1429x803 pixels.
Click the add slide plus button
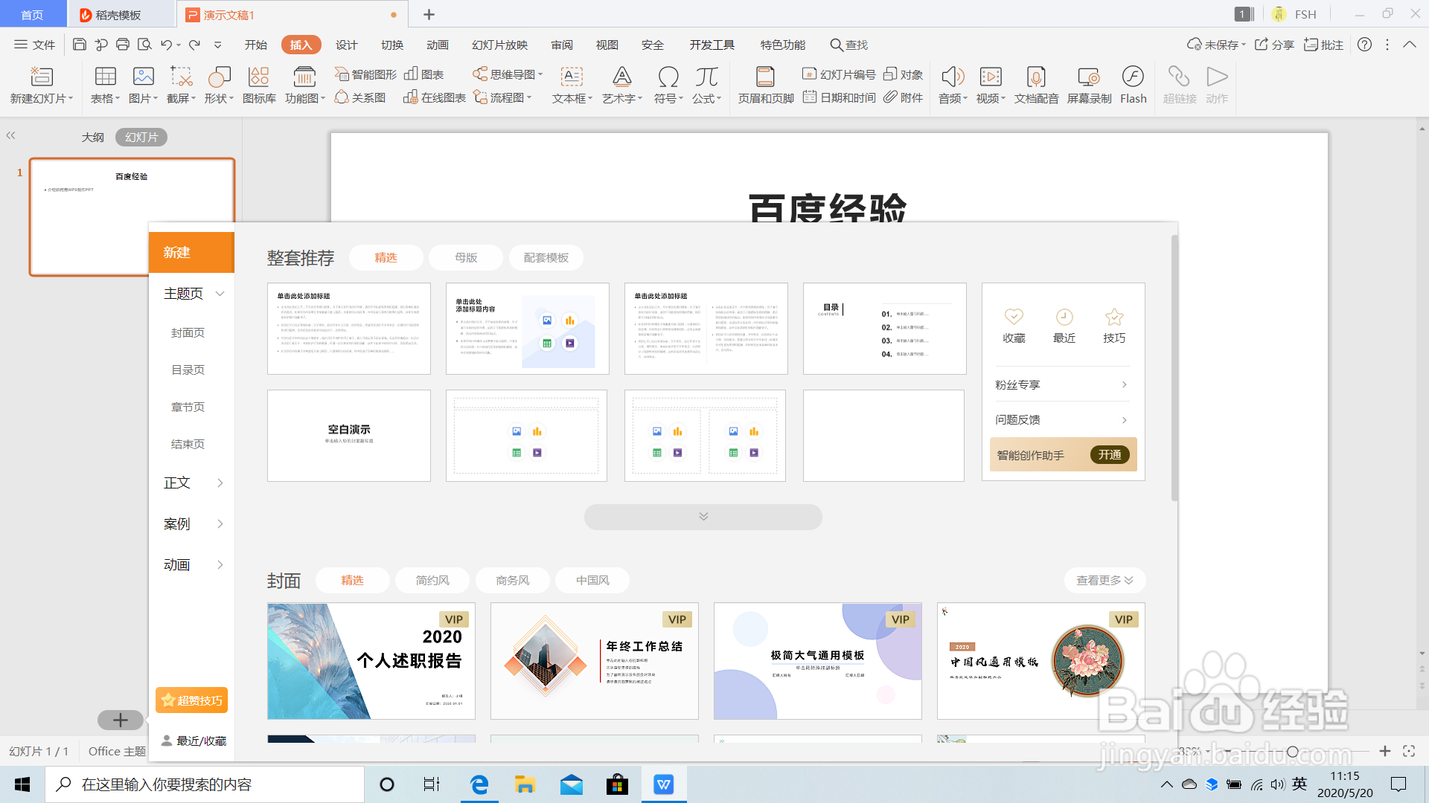click(x=120, y=720)
